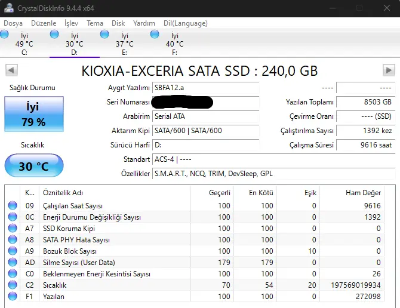
Task: Click status orb of attribute A8 row
Action: (13, 239)
